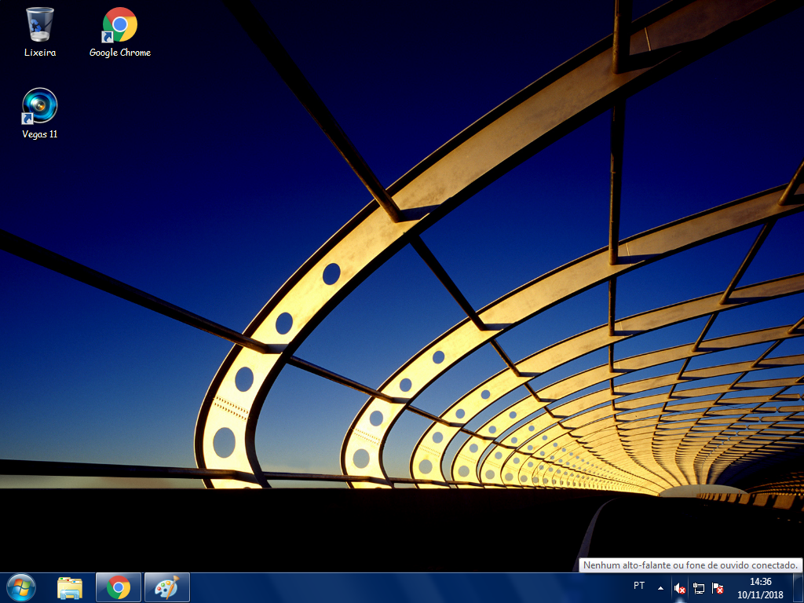The image size is (804, 603).
Task: Select the Lixeira recycle bin icon
Action: click(x=40, y=24)
